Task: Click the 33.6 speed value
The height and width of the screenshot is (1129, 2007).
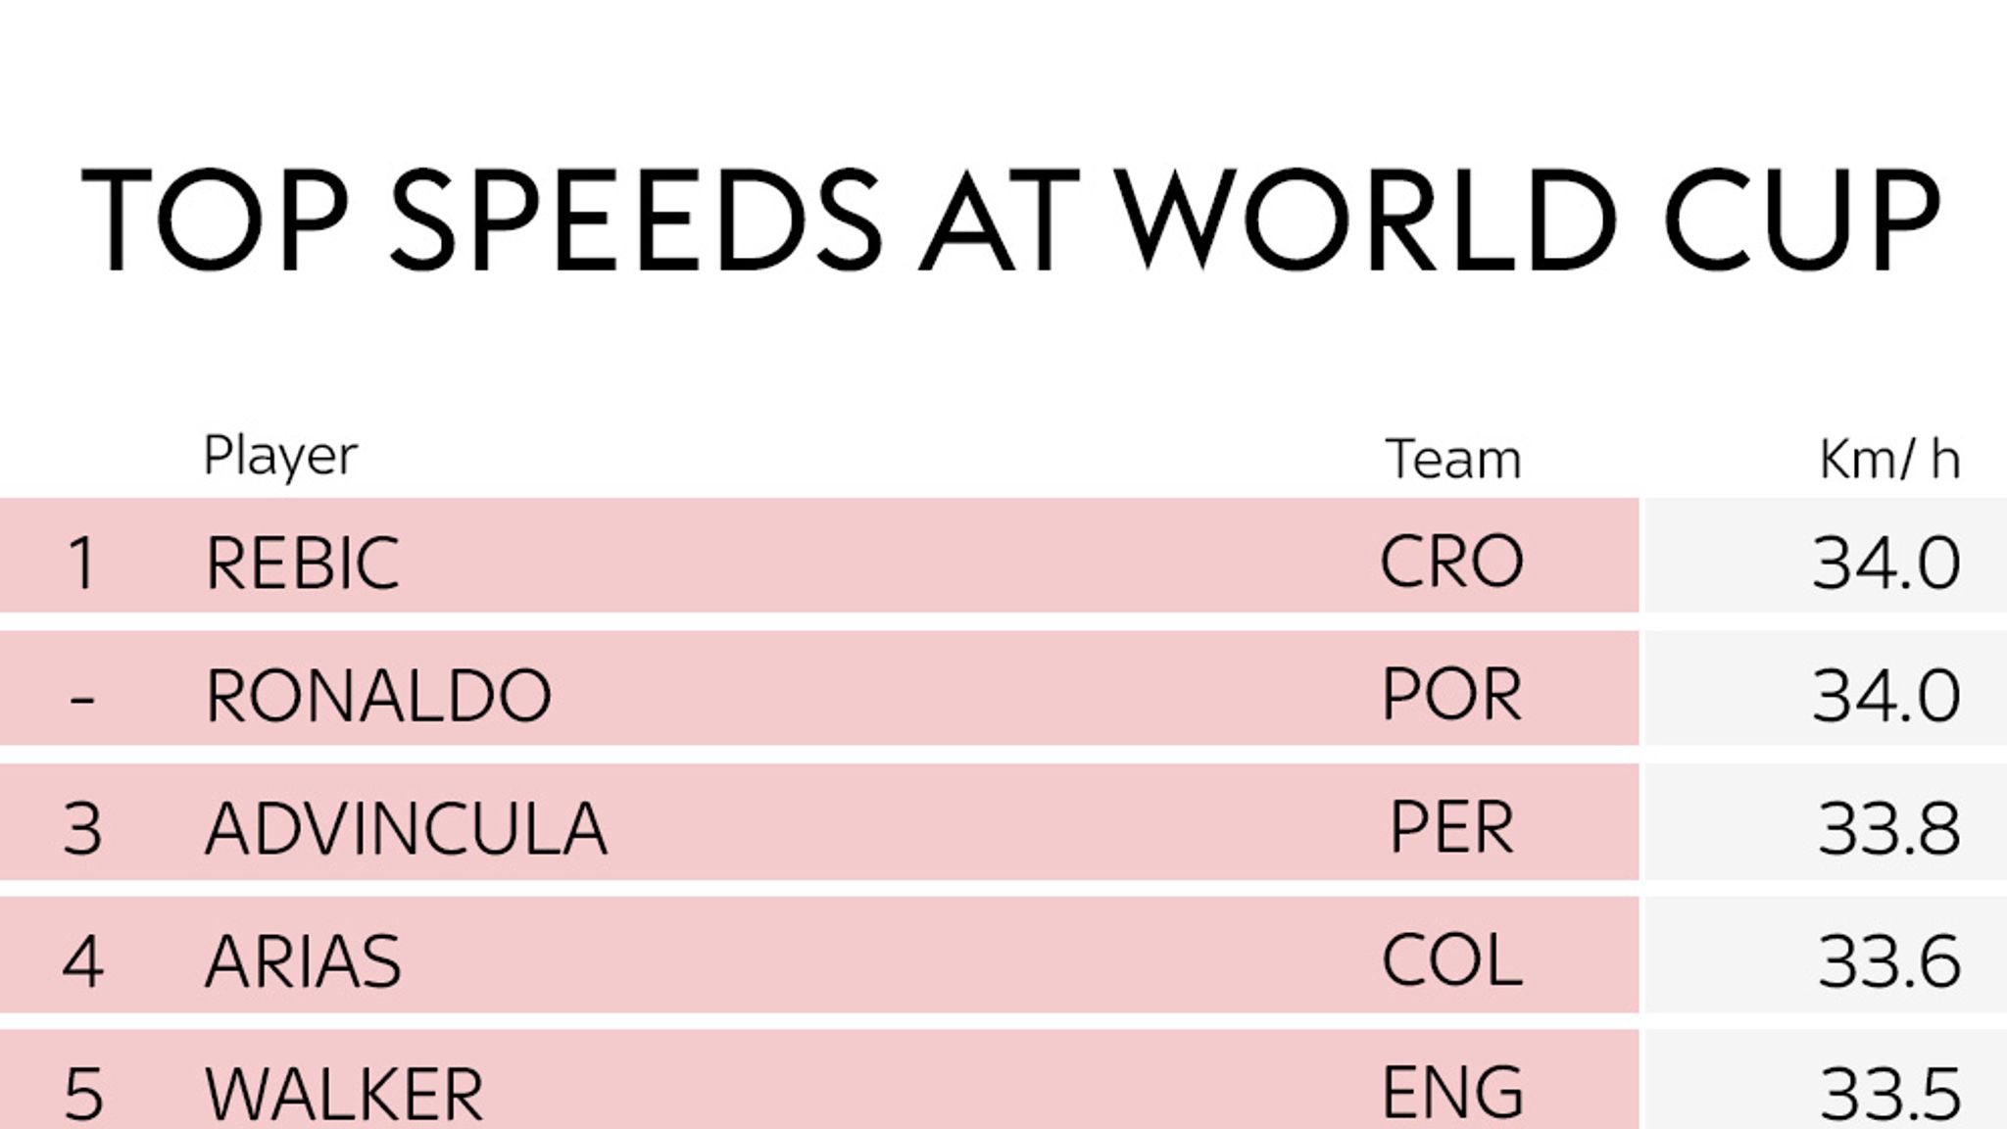Action: pos(1889,961)
